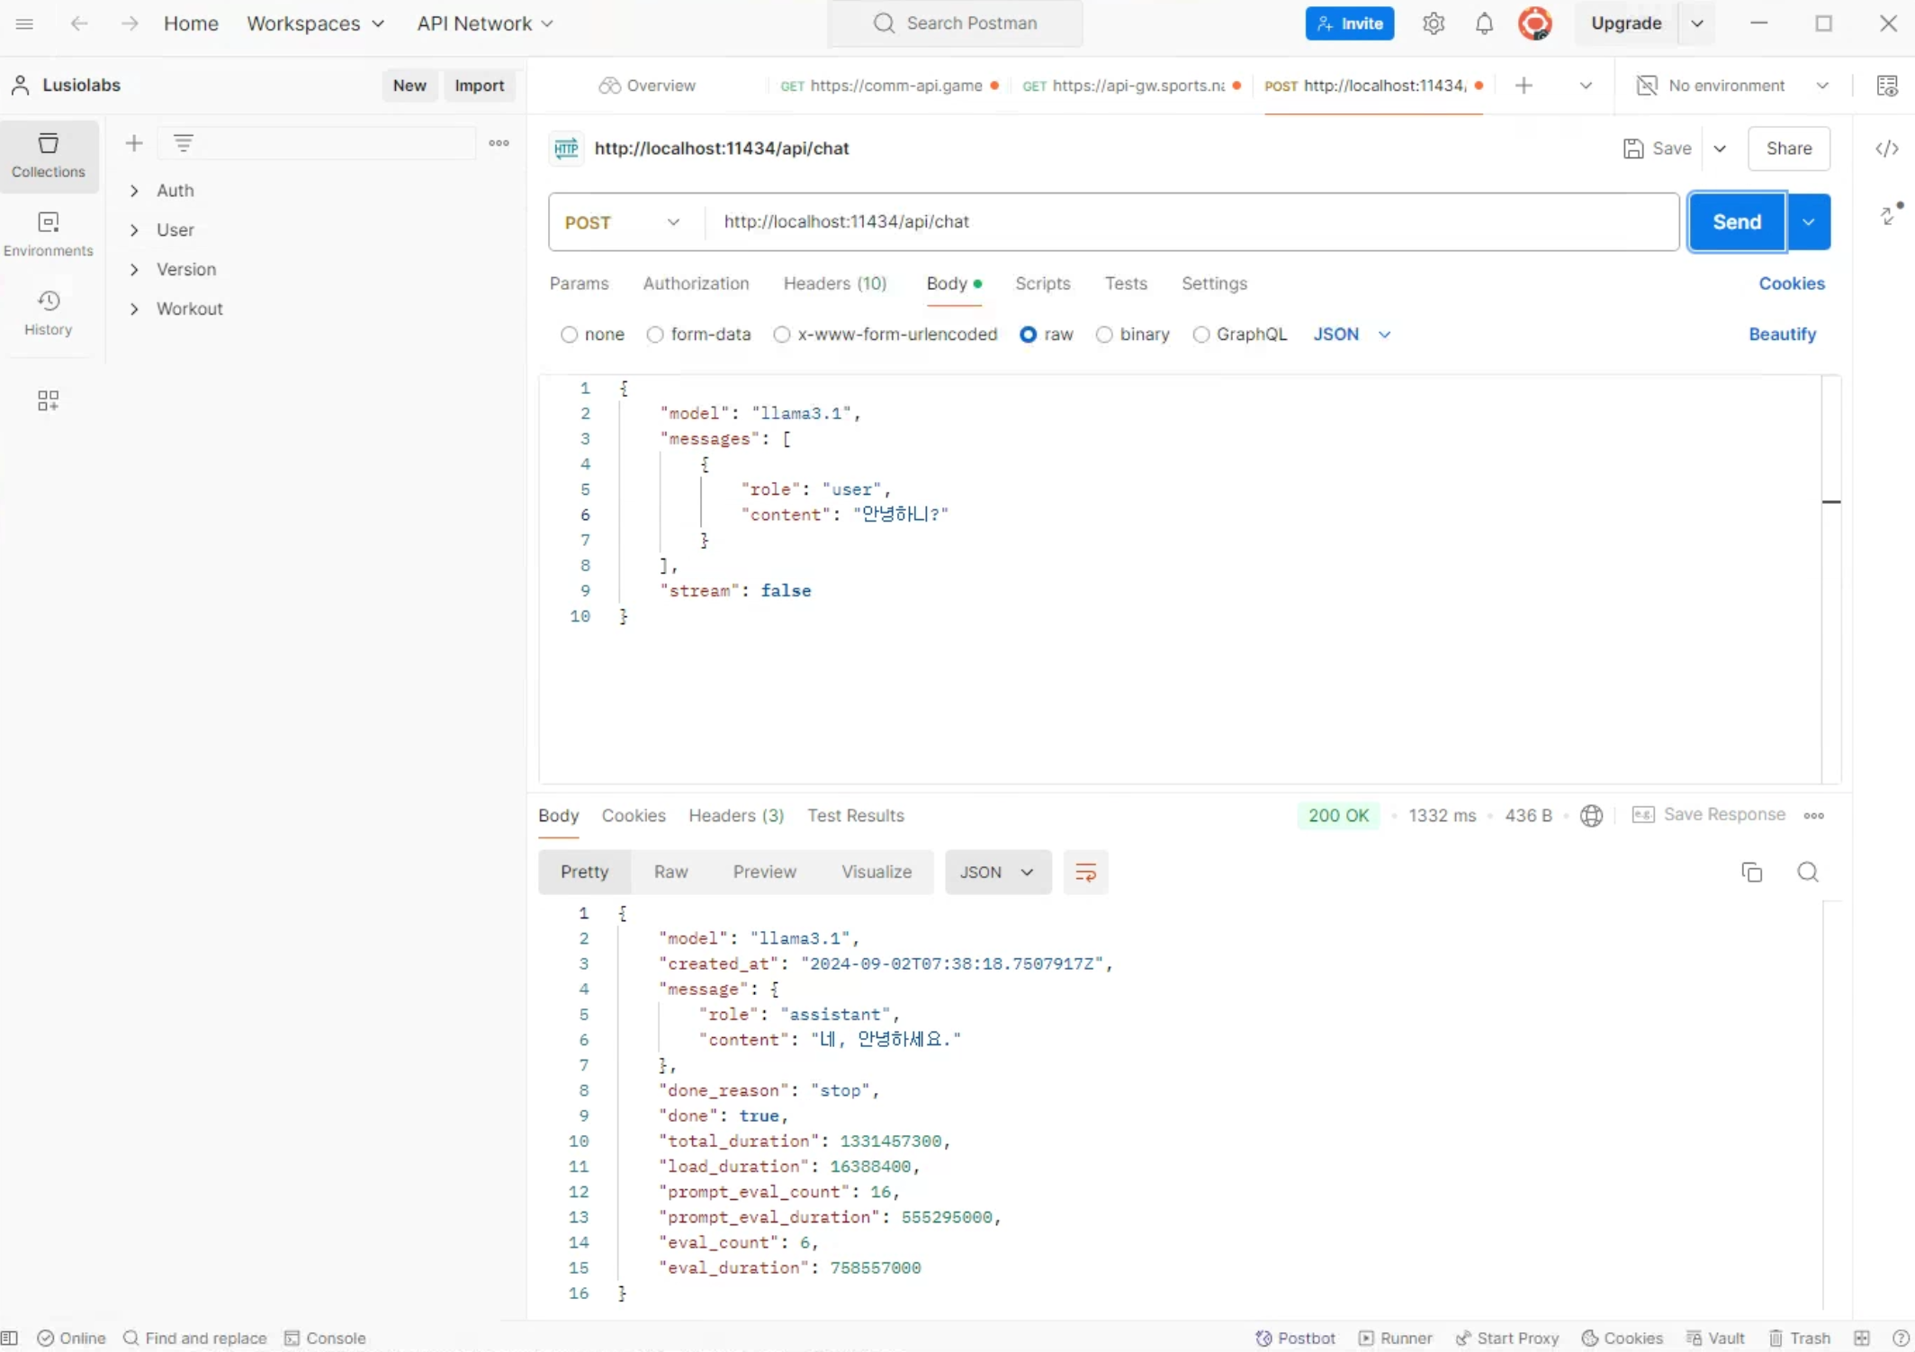Click the Send button
Image resolution: width=1915 pixels, height=1352 pixels.
pos(1736,222)
